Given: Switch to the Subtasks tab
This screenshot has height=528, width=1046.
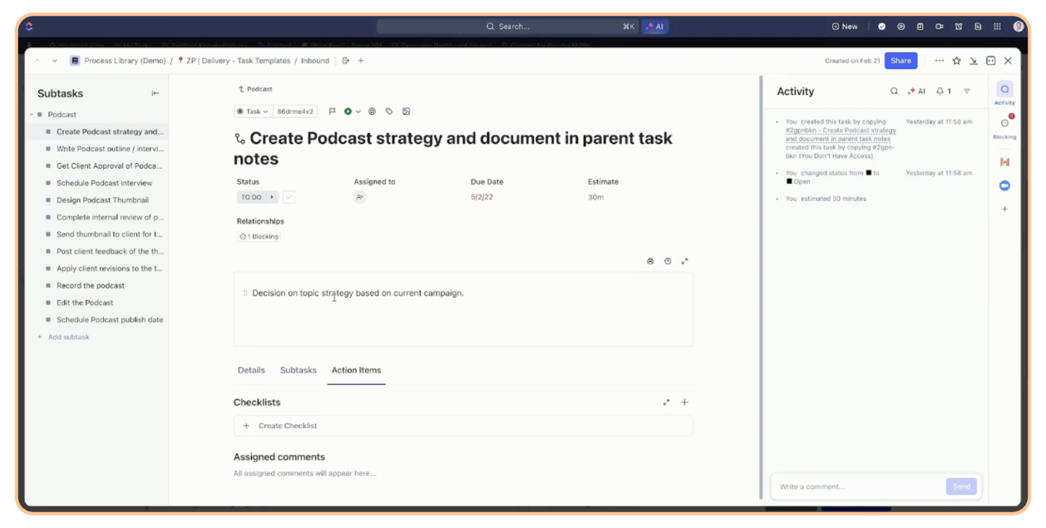Looking at the screenshot, I should click(x=298, y=370).
